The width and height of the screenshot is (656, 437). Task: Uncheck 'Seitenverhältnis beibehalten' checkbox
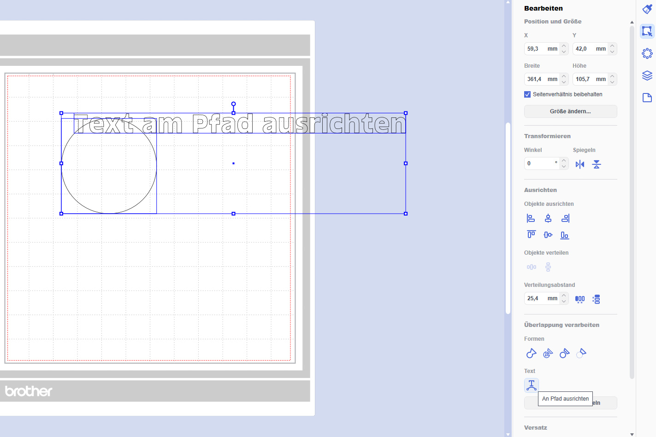[527, 94]
